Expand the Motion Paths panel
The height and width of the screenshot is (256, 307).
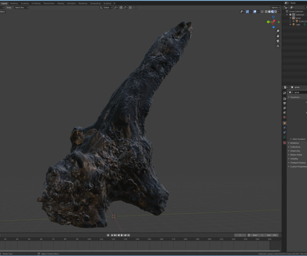click(x=297, y=155)
